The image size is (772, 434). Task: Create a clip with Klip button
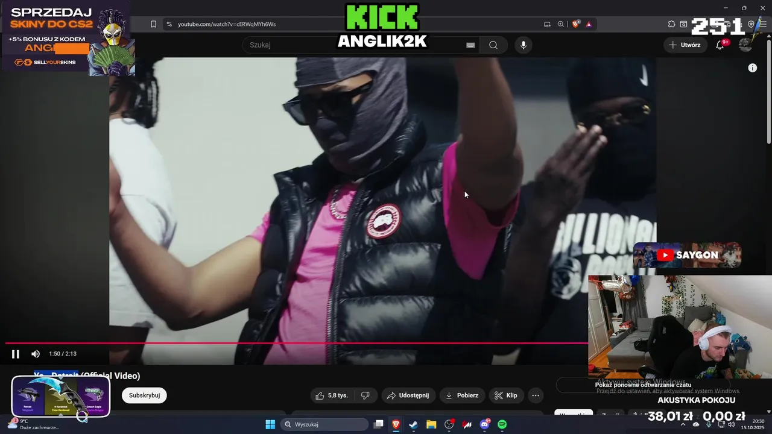[x=506, y=395]
